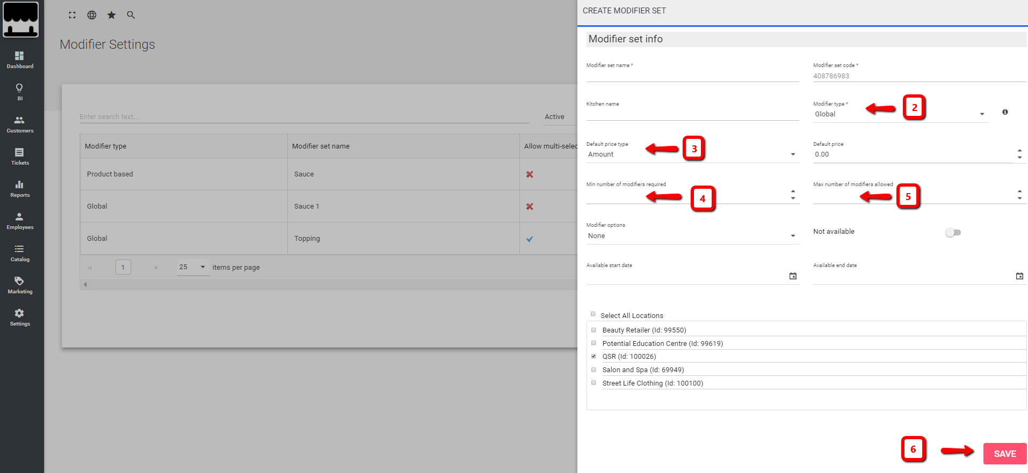The image size is (1028, 473).
Task: Click the Modifier set name field
Action: pyautogui.click(x=693, y=76)
